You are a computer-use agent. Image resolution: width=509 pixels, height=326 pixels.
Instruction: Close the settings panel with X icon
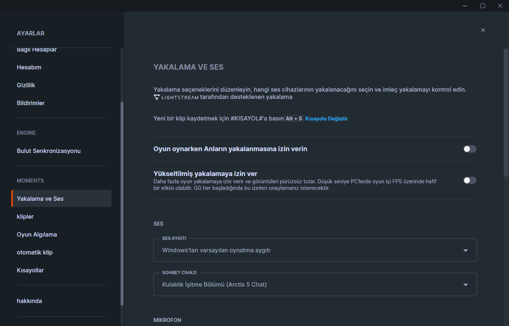(483, 30)
